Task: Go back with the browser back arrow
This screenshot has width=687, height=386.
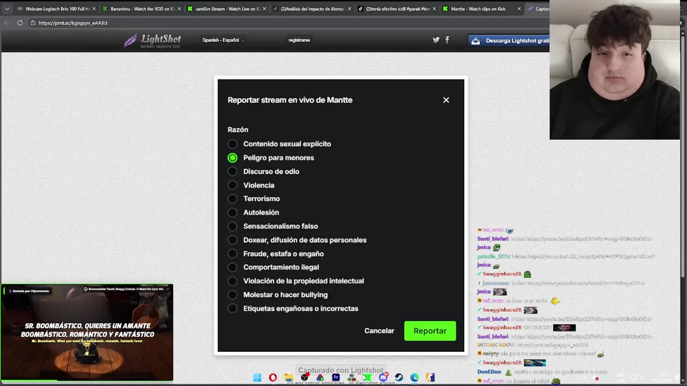Action: pyautogui.click(x=7, y=23)
